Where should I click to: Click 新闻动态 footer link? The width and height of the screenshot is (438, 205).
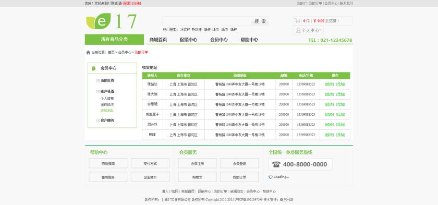237,191
